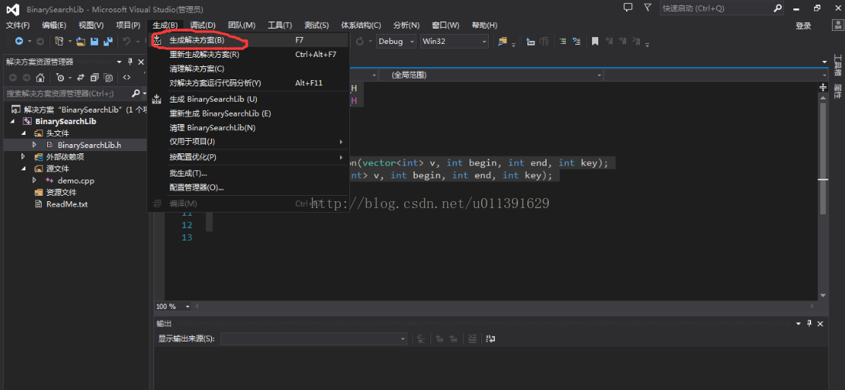Collapse the BinarySearchLib project node
Screen dimensions: 845x390
tap(12, 121)
